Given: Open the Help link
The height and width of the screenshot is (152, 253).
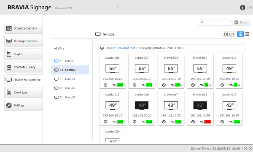Looking at the screenshot, I should 250,8.
